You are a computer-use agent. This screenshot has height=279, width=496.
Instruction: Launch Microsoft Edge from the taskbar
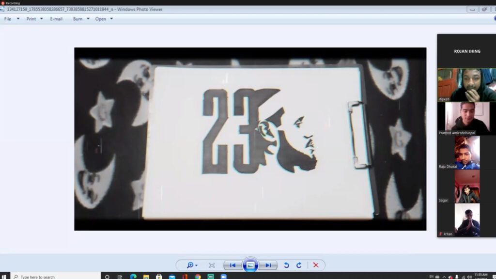(x=133, y=277)
